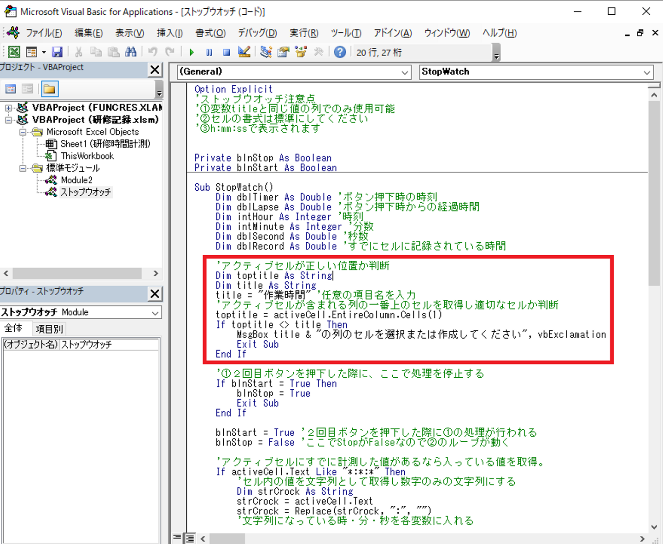Select the 項目別 tab in Properties
Image resolution: width=663 pixels, height=544 pixels.
click(x=49, y=329)
